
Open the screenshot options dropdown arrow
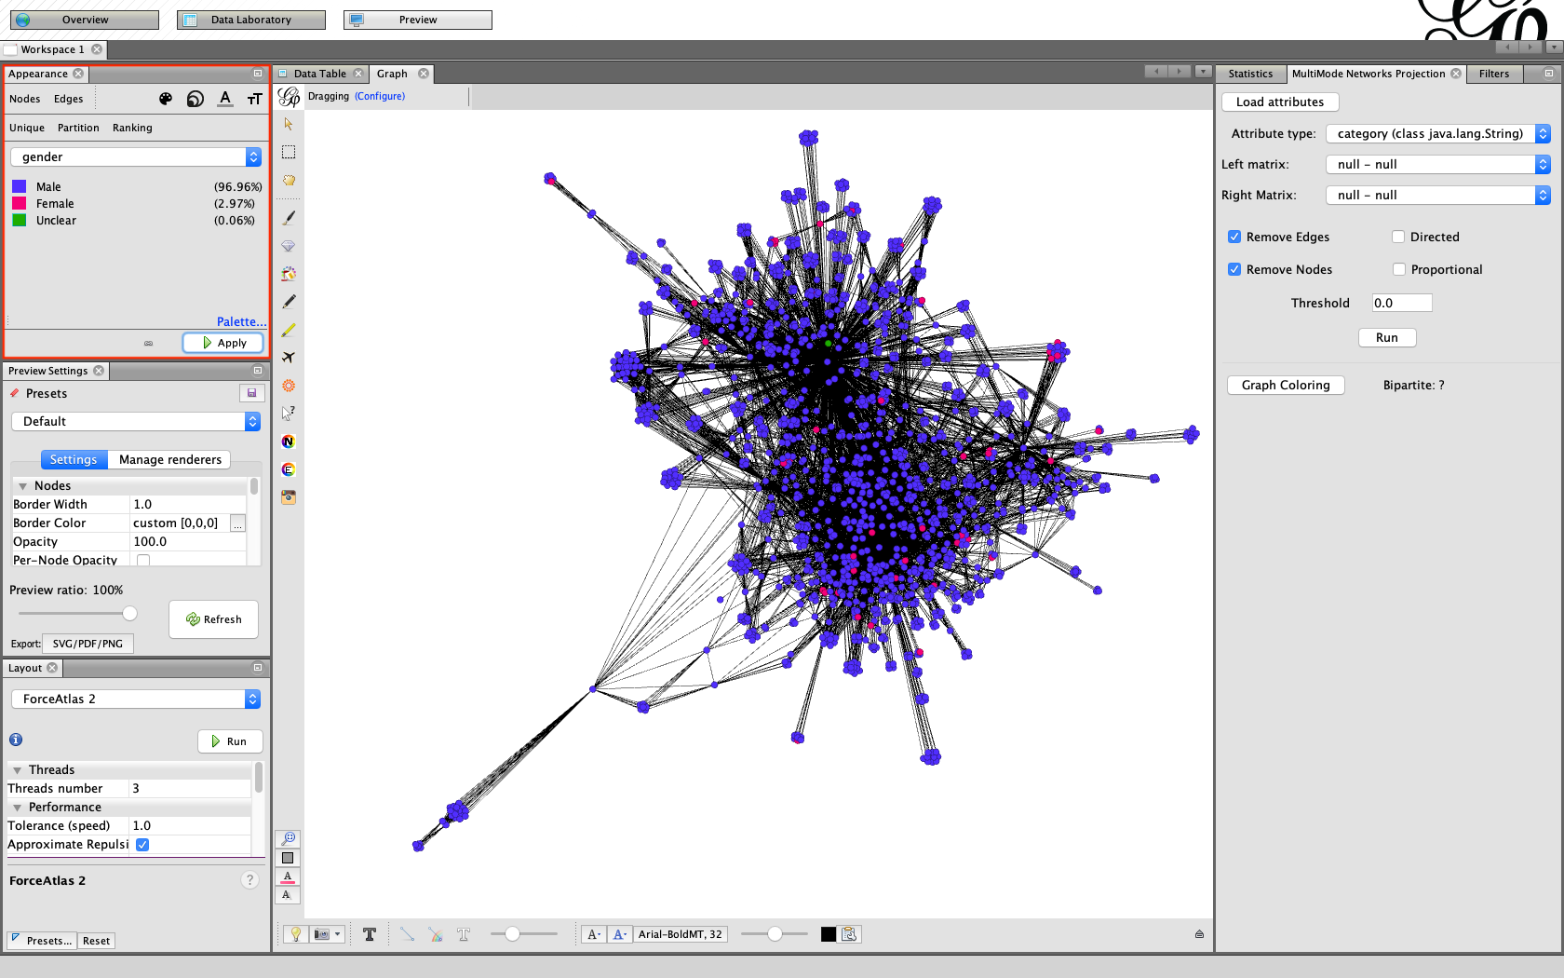[x=338, y=934]
